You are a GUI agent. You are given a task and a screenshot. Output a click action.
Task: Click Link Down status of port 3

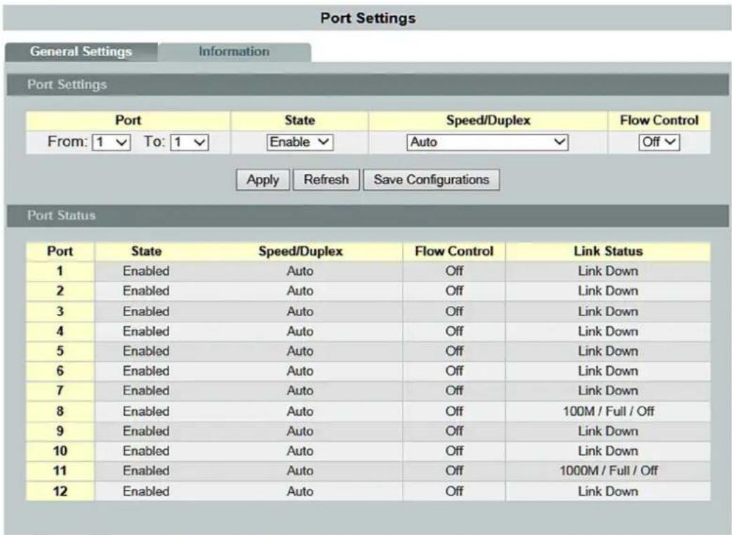coord(608,312)
